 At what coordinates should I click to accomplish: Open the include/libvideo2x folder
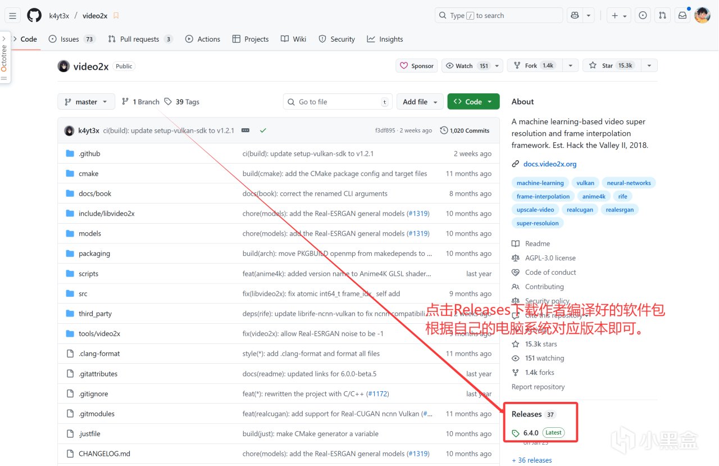point(107,214)
